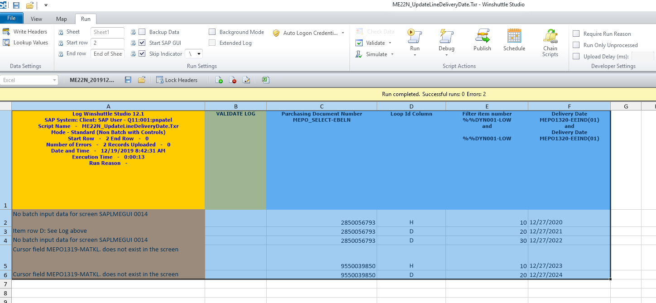The height and width of the screenshot is (303, 656).
Task: Expand the Simulate dropdown arrow
Action: pos(392,54)
